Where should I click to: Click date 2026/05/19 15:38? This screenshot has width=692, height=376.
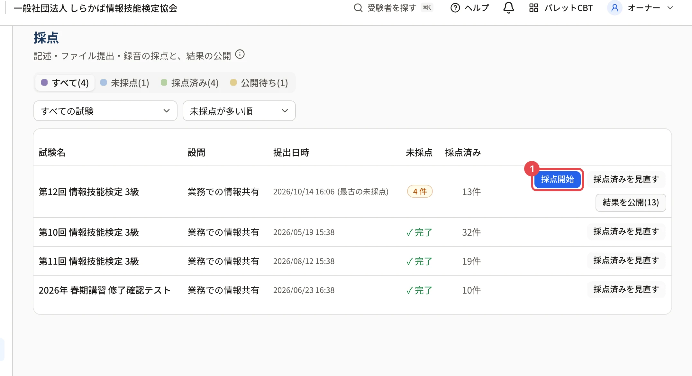pos(304,232)
